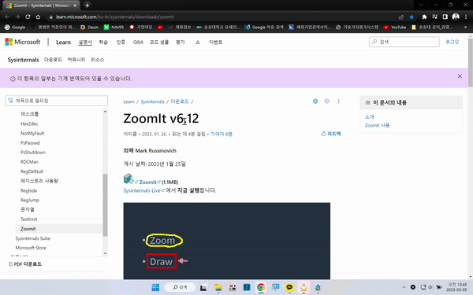473x295 pixels.
Task: Select RegDelNull in the sidebar
Action: tap(32, 171)
